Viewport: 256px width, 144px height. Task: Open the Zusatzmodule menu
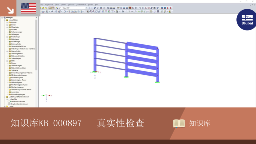[x=81, y=5]
